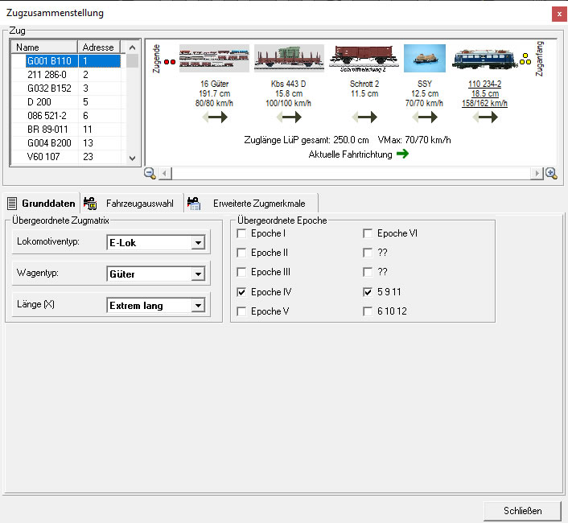Click direction arrows under Schrott 2 wagon
The image size is (568, 523).
[364, 117]
